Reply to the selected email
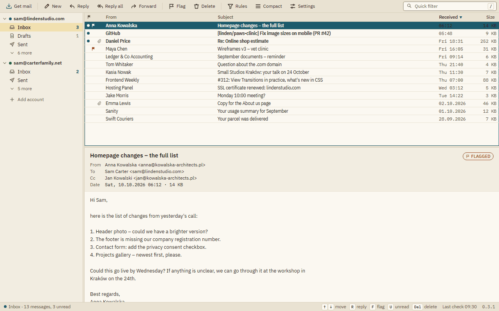This screenshot has width=499, height=311. [79, 6]
